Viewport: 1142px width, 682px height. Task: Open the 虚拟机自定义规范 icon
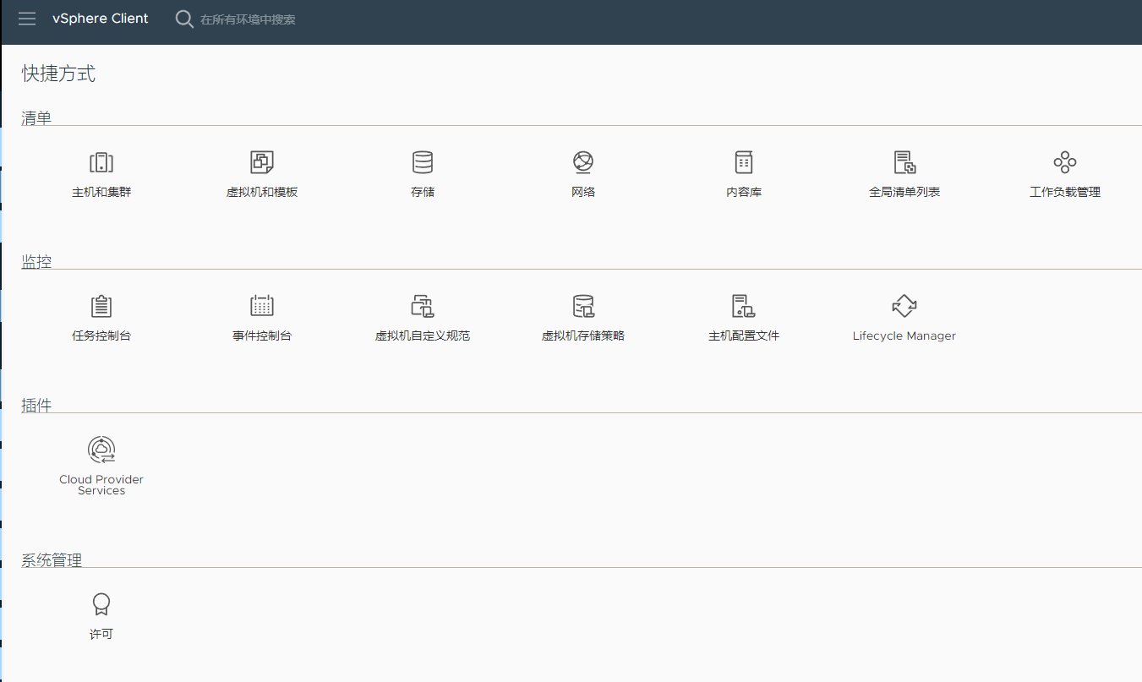423,306
